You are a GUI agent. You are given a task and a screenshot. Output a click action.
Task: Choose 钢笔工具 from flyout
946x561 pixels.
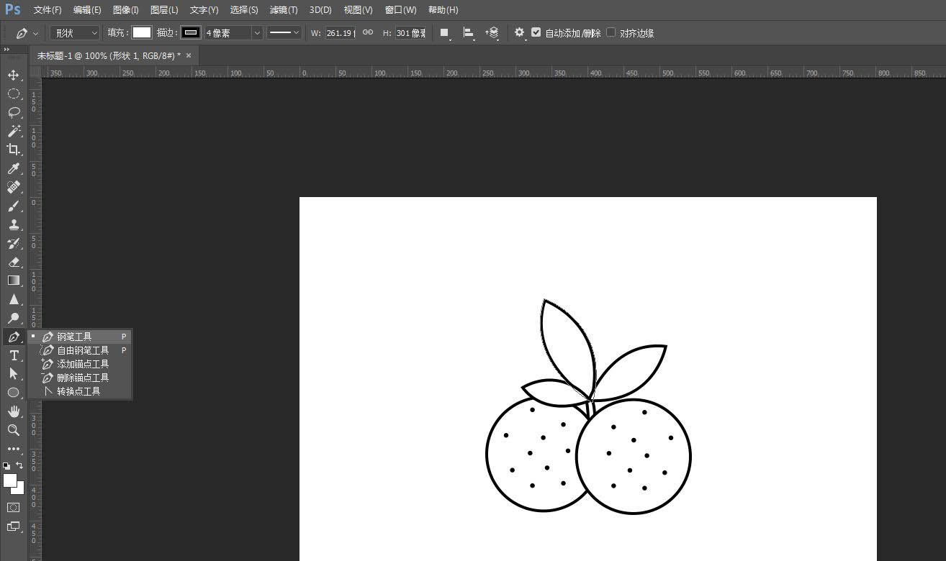80,337
